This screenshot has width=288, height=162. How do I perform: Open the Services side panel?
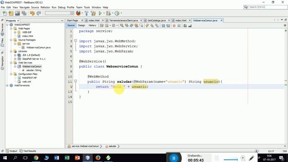(2, 29)
